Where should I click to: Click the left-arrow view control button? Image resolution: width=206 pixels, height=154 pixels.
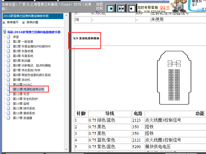132,9
